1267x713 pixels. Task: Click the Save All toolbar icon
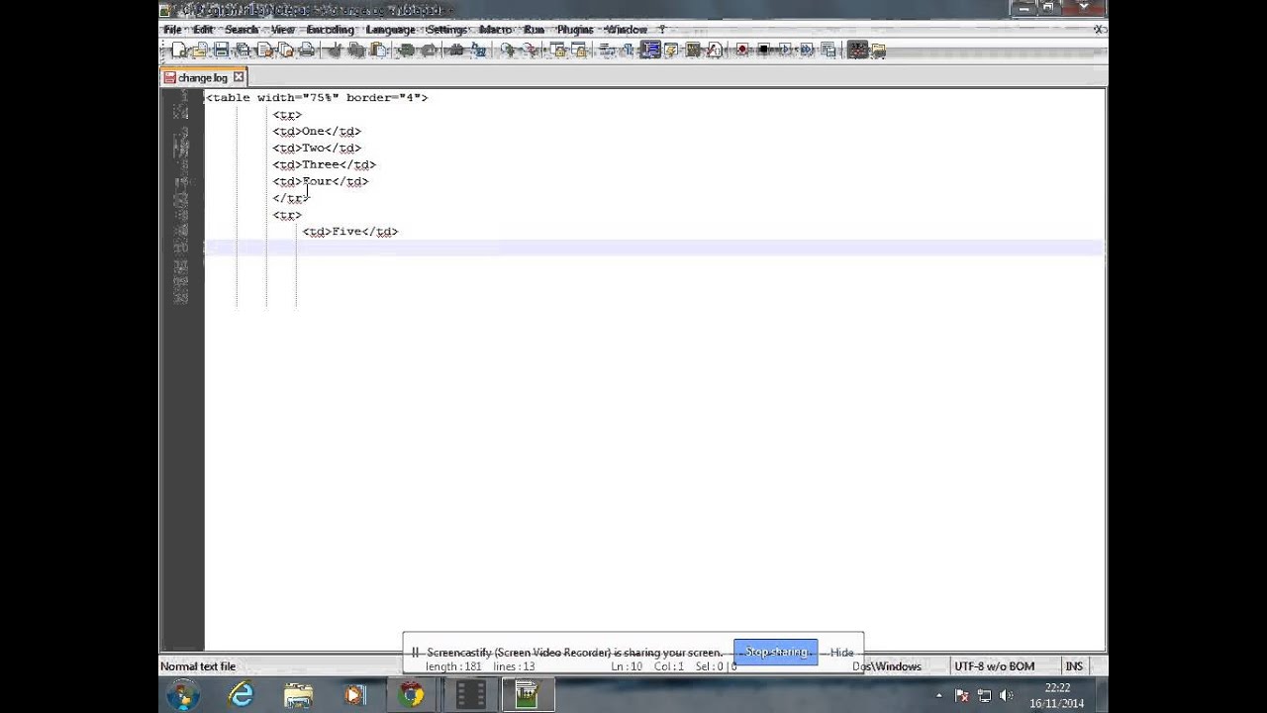[x=243, y=50]
